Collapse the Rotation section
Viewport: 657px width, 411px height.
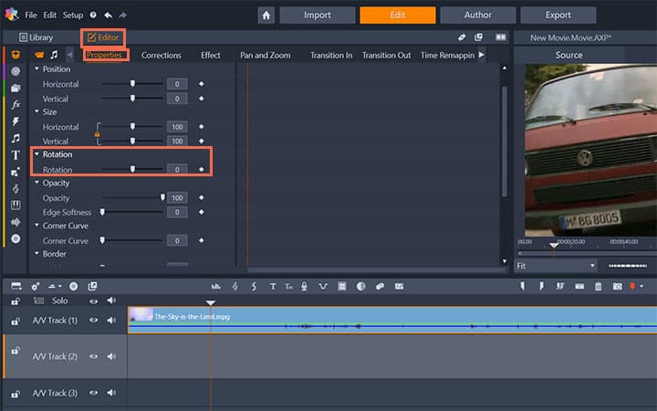coord(36,154)
